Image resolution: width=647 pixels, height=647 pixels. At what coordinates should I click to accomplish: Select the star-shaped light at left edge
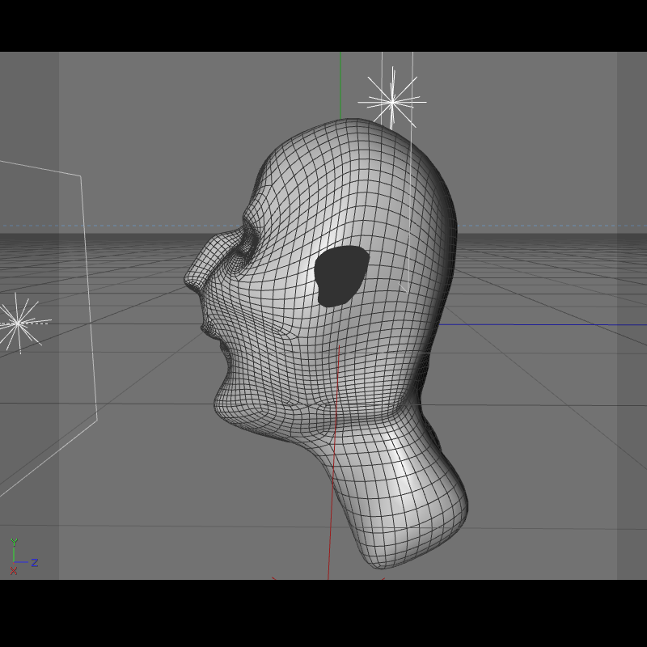coord(18,323)
